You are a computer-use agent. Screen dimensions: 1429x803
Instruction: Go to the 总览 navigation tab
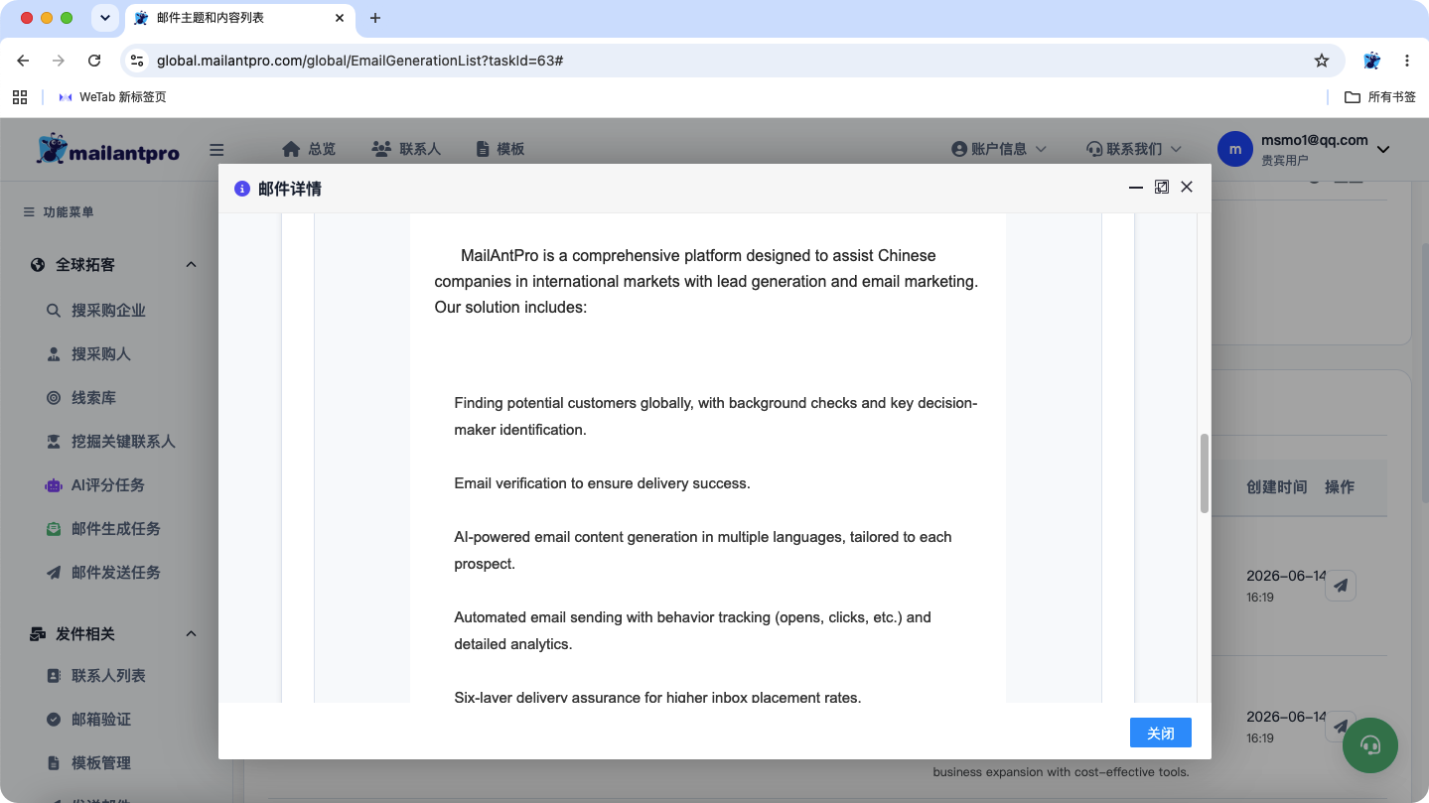pyautogui.click(x=309, y=149)
